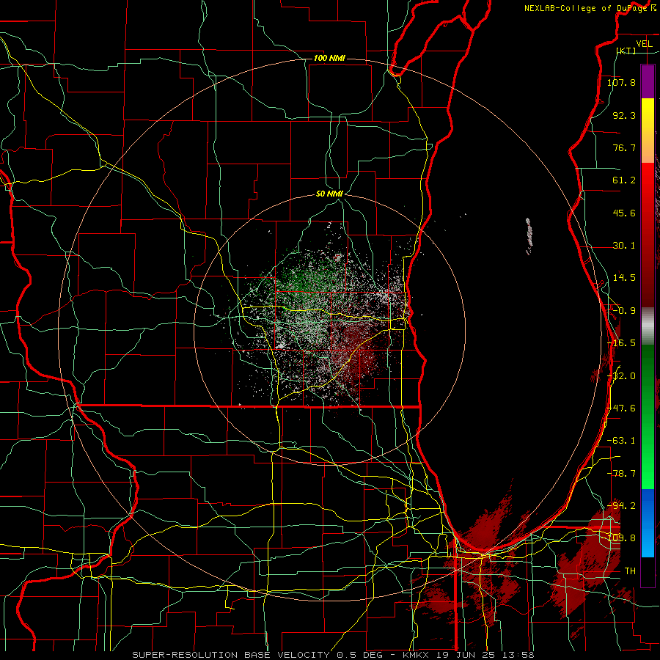Click the large red echo band at far southeast

click(x=587, y=560)
